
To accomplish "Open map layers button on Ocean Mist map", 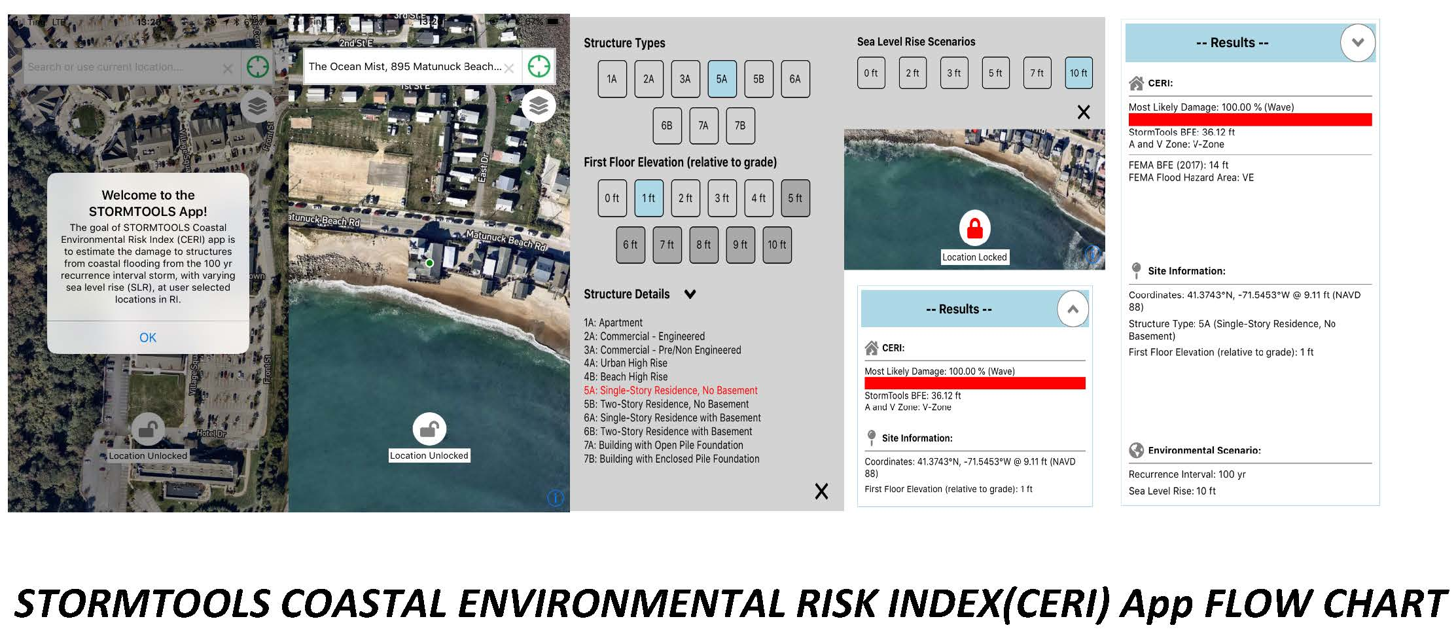I will 539,105.
